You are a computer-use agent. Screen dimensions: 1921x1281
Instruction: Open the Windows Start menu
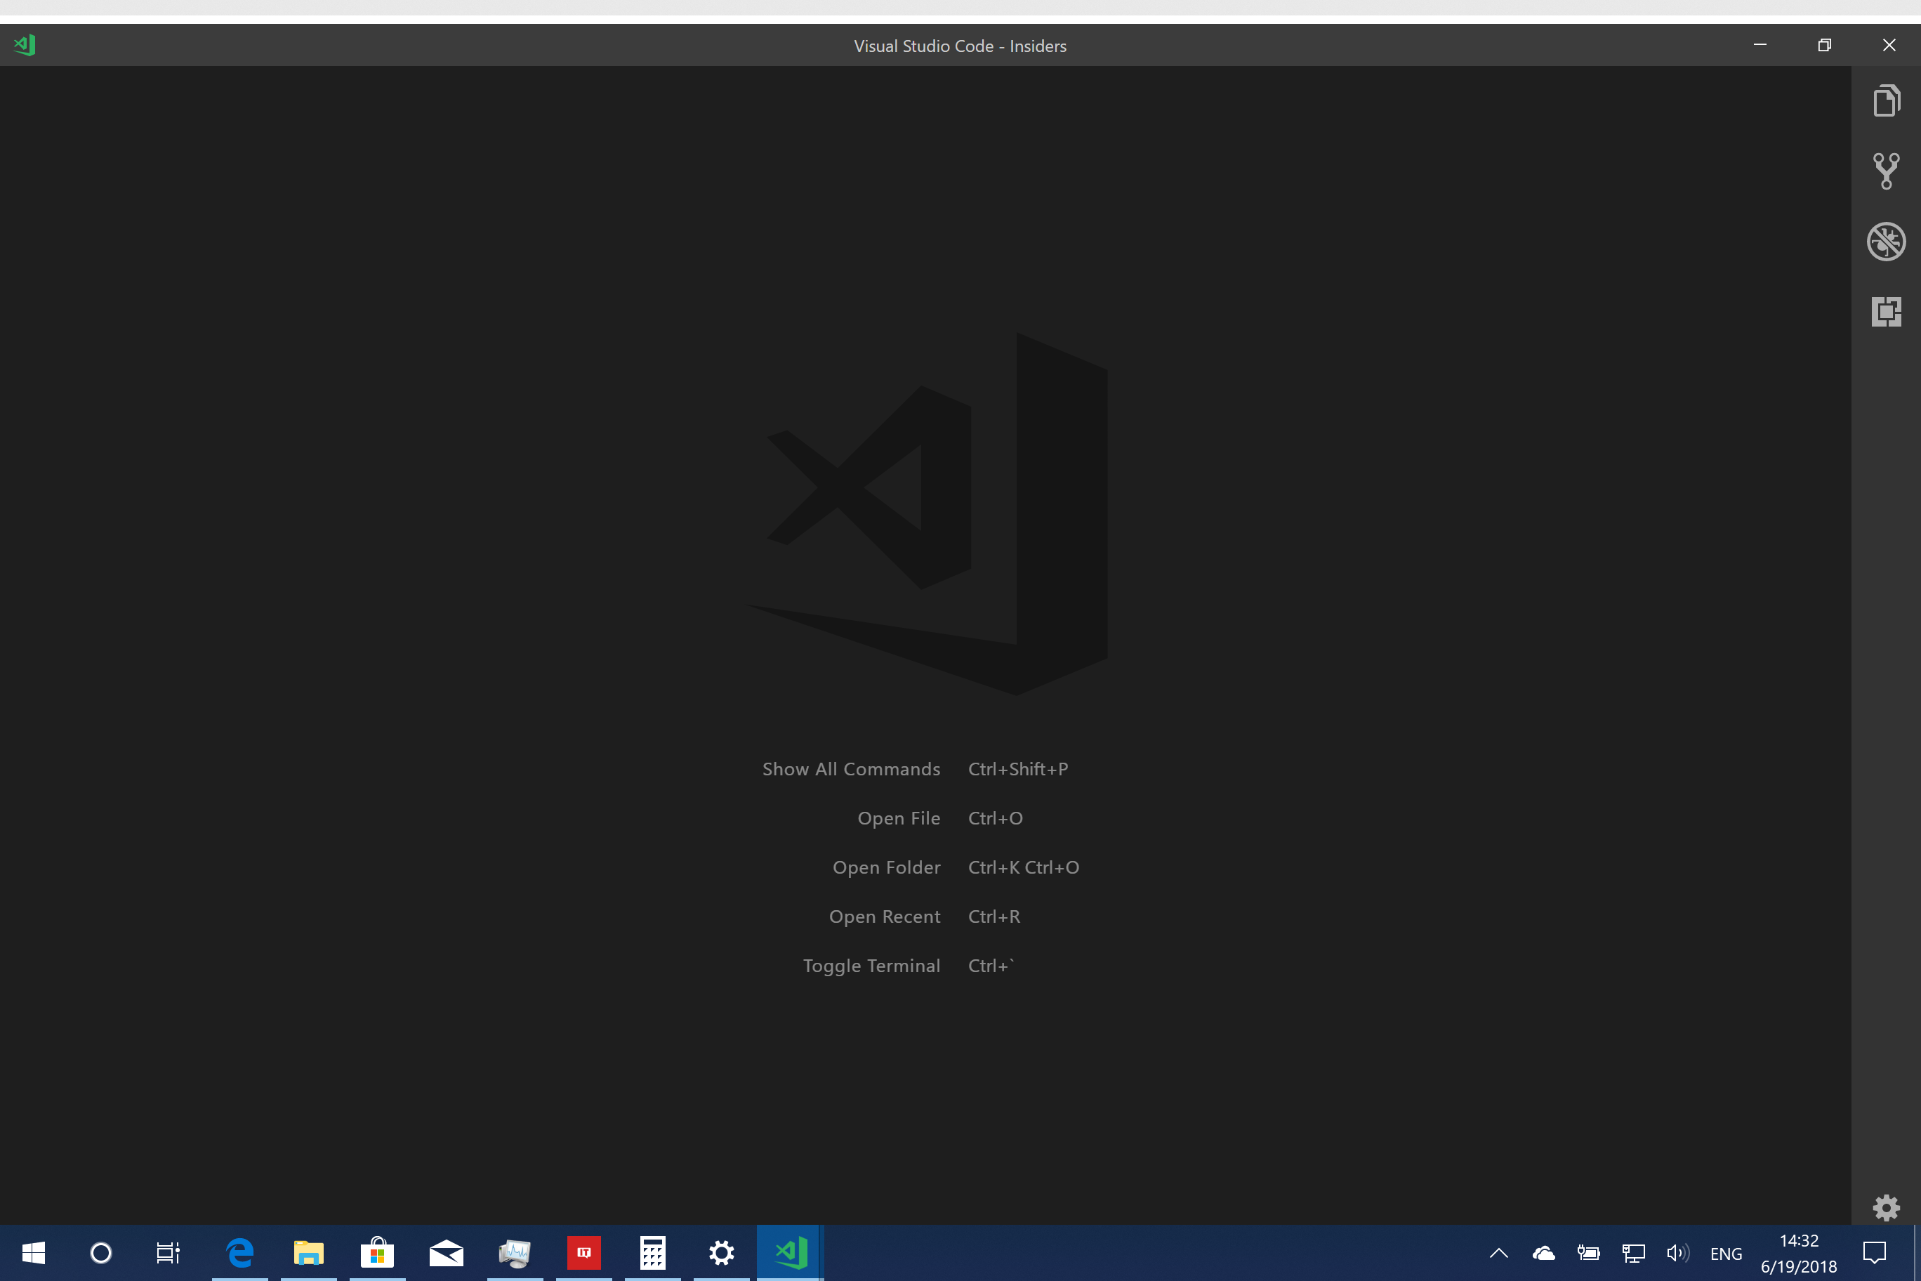[x=34, y=1252]
